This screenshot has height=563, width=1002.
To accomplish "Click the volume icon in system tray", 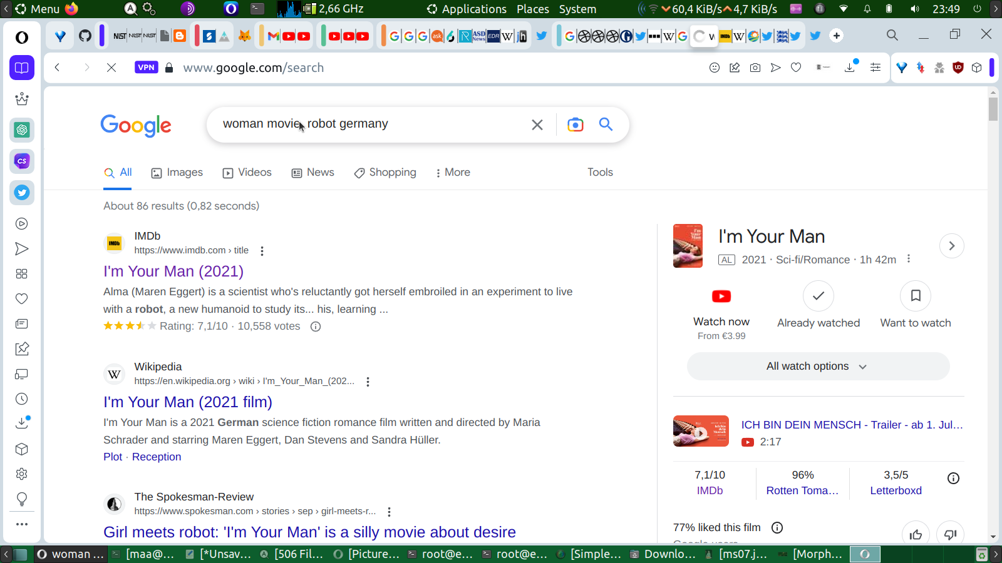I will 915,9.
